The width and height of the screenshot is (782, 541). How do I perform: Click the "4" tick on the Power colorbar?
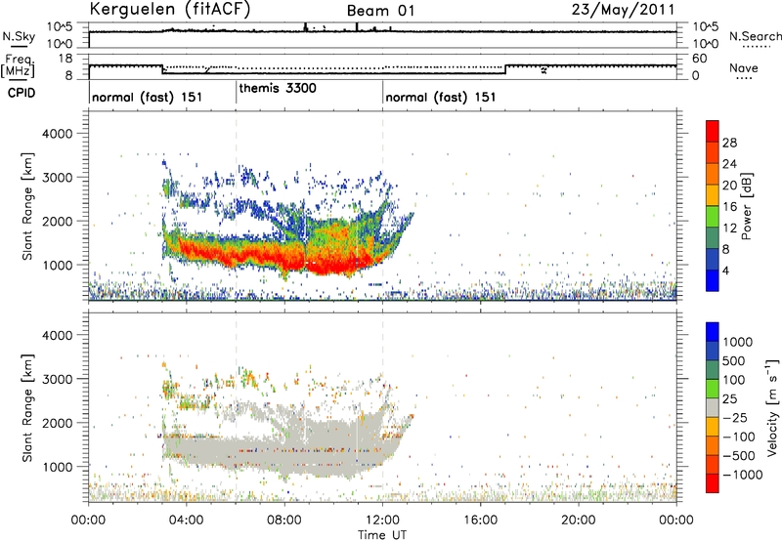coord(725,270)
